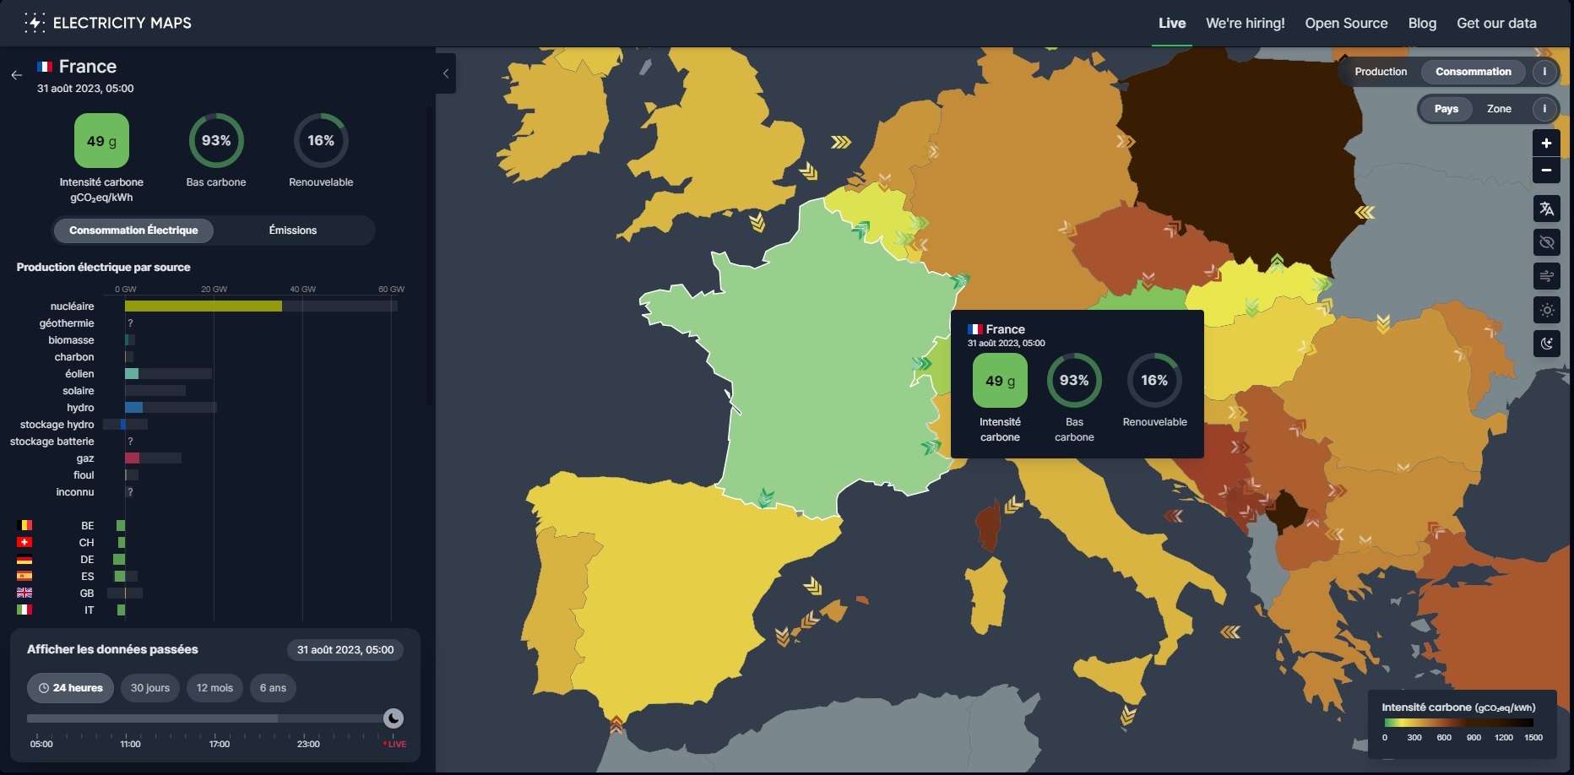Select Zone view on the map
1574x775 pixels.
[1500, 109]
